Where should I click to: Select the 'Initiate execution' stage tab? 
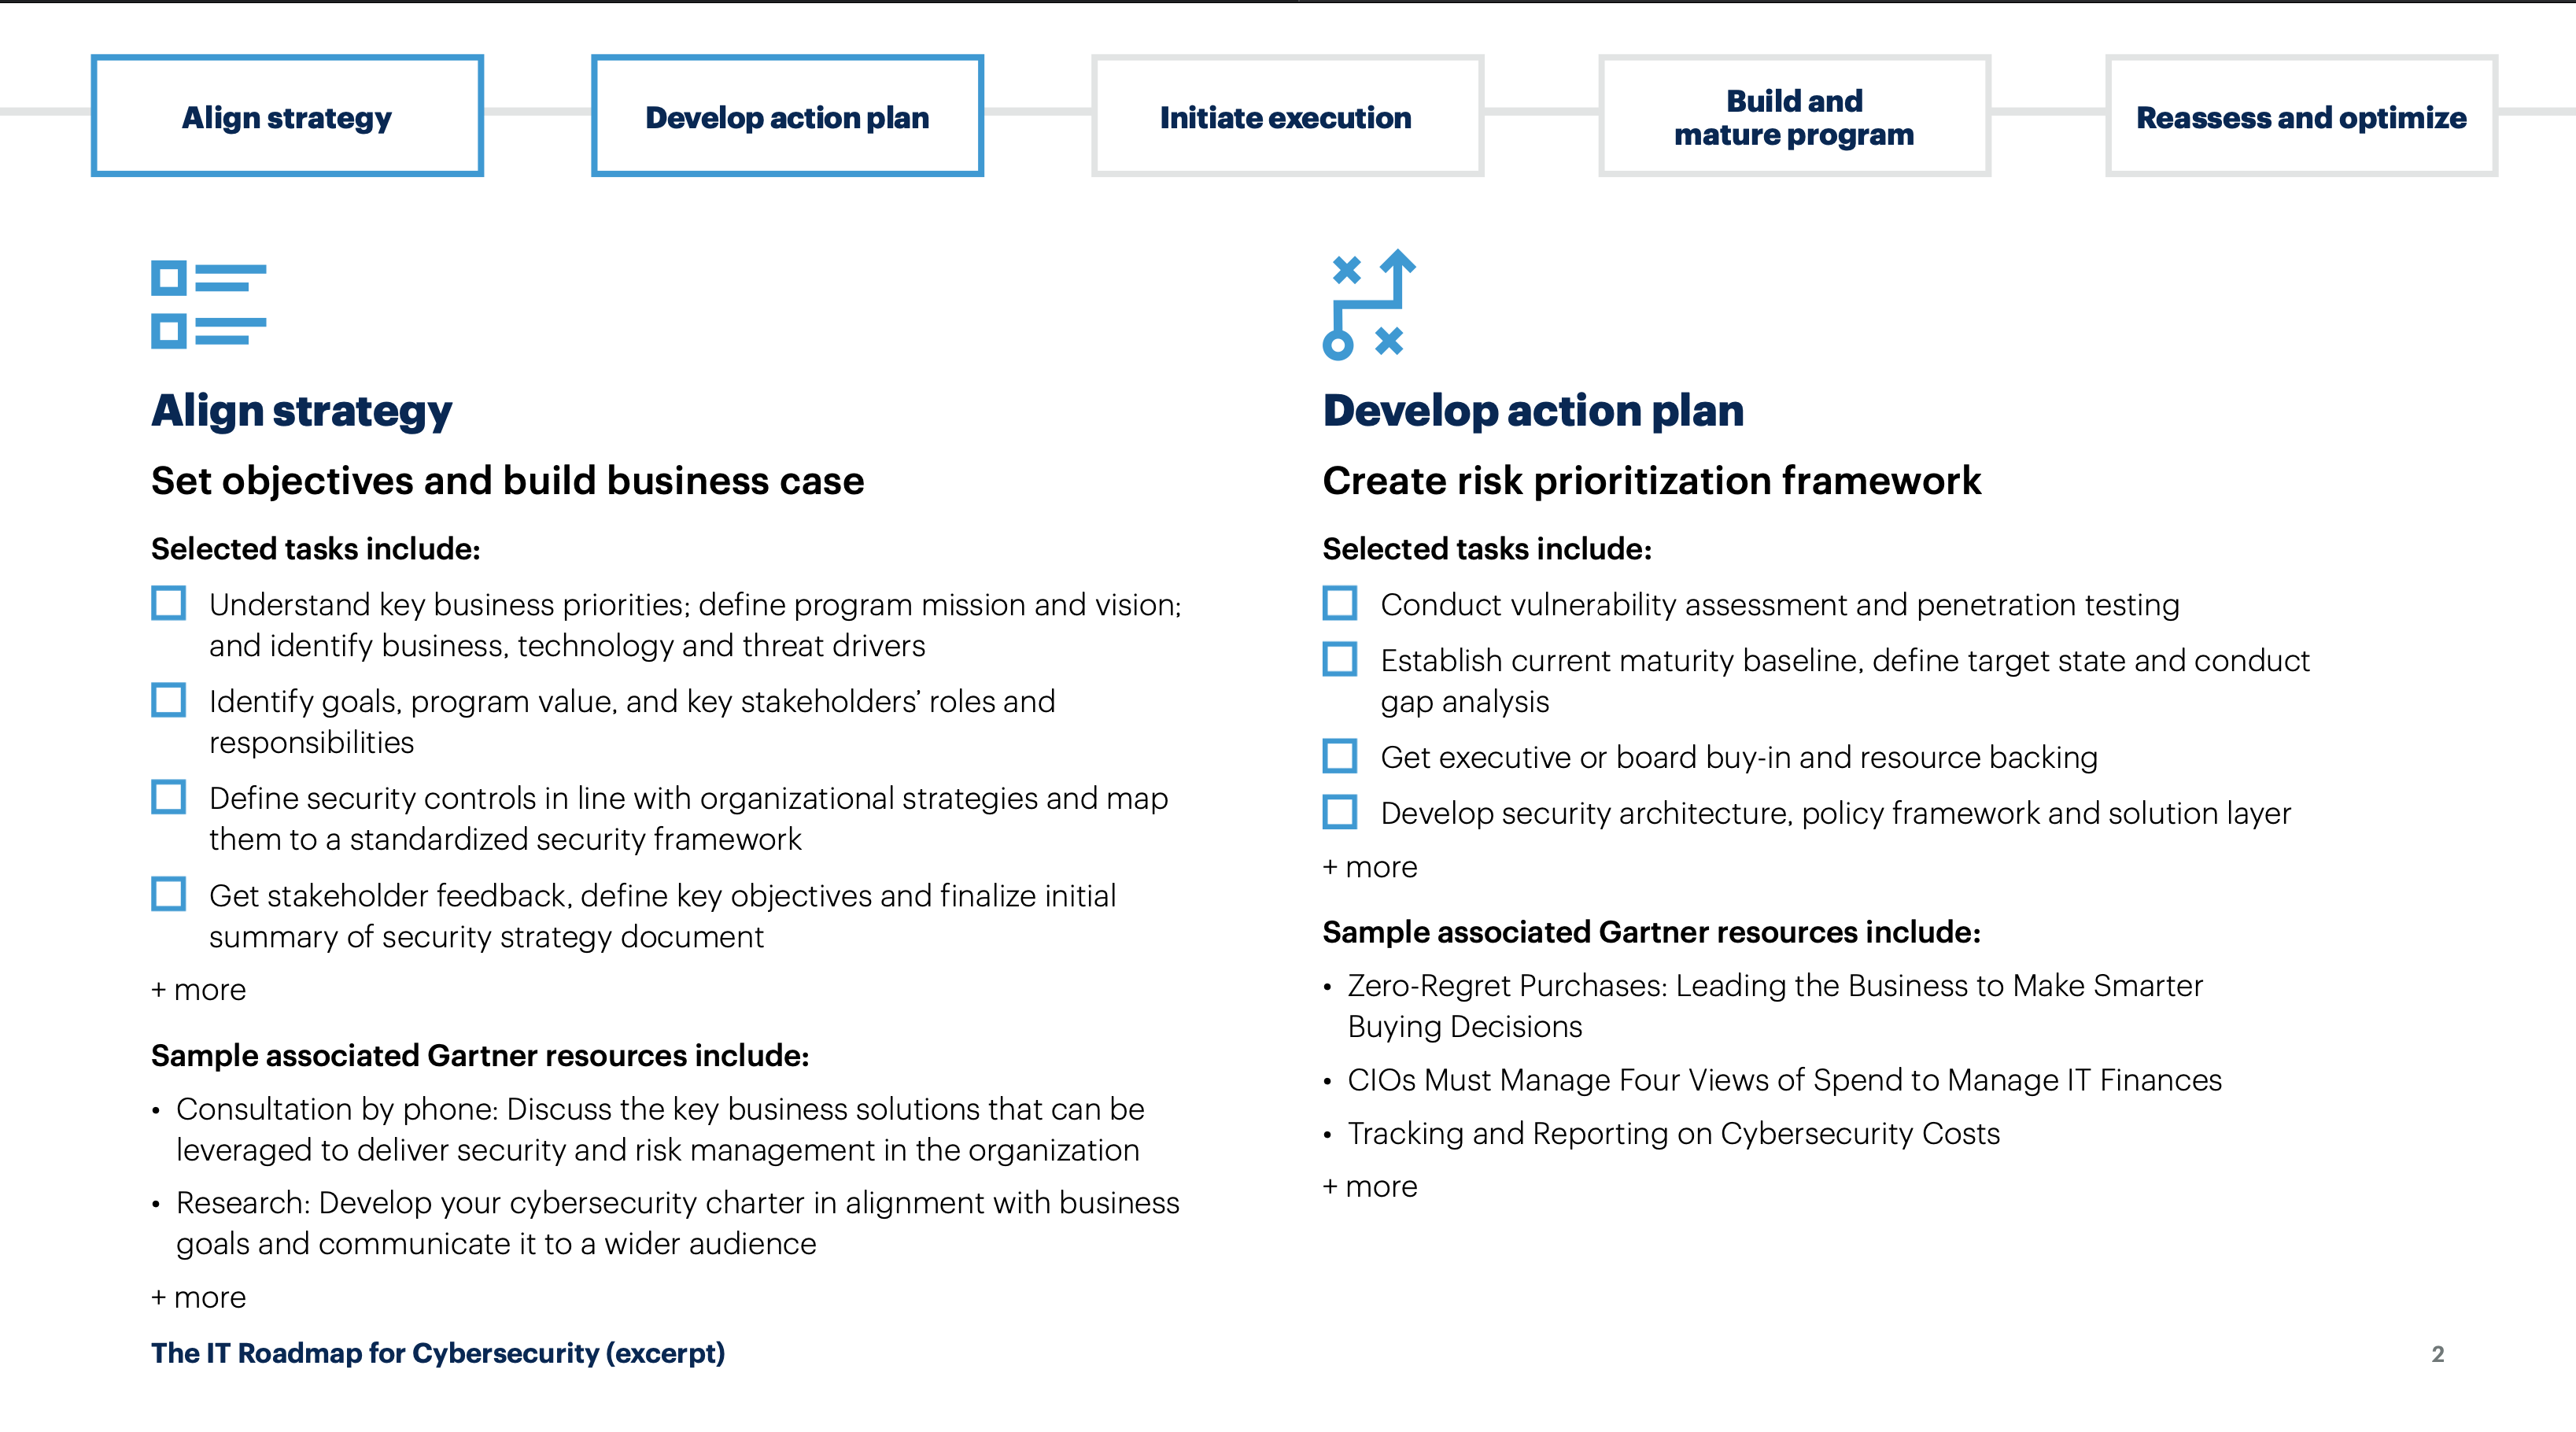1286,116
